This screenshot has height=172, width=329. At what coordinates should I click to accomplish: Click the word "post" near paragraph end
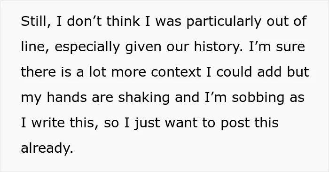[x=235, y=124]
